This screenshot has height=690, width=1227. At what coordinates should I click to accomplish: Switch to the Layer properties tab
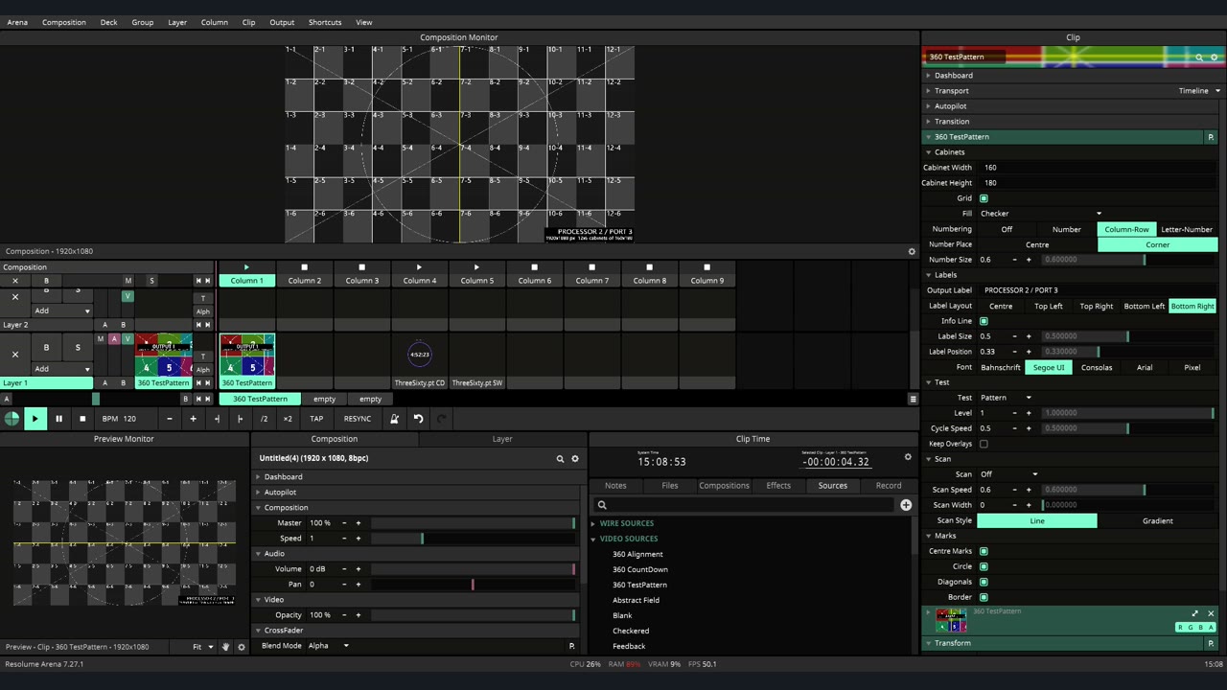pos(502,439)
